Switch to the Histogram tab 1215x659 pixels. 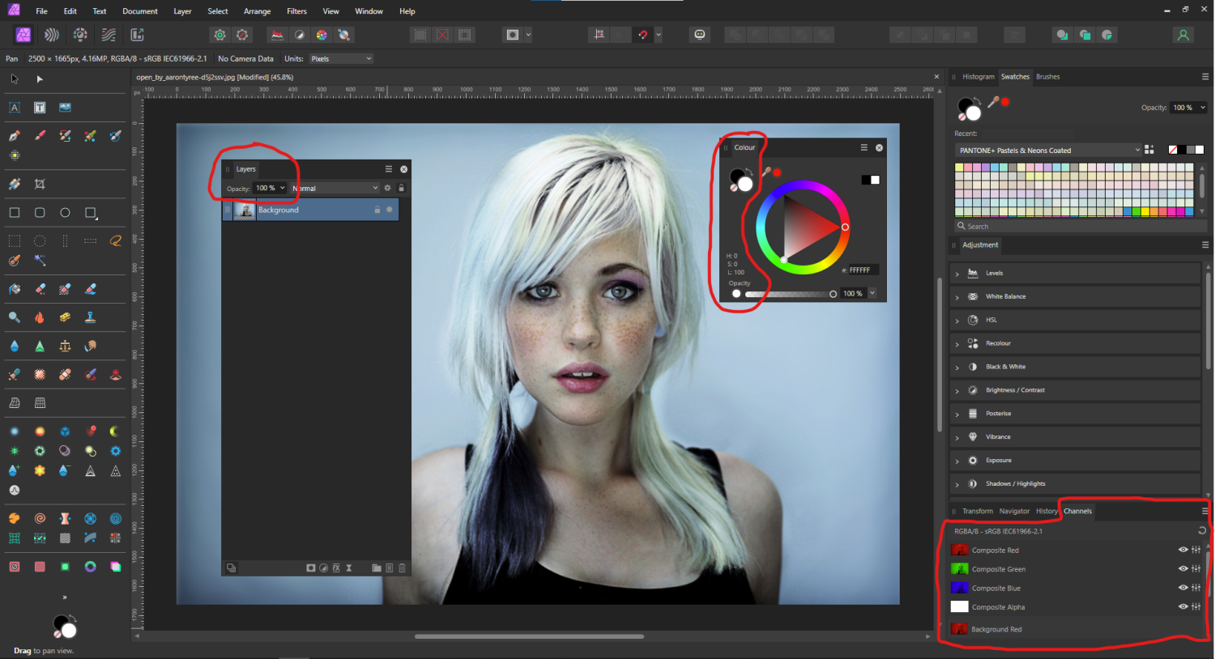tap(978, 77)
